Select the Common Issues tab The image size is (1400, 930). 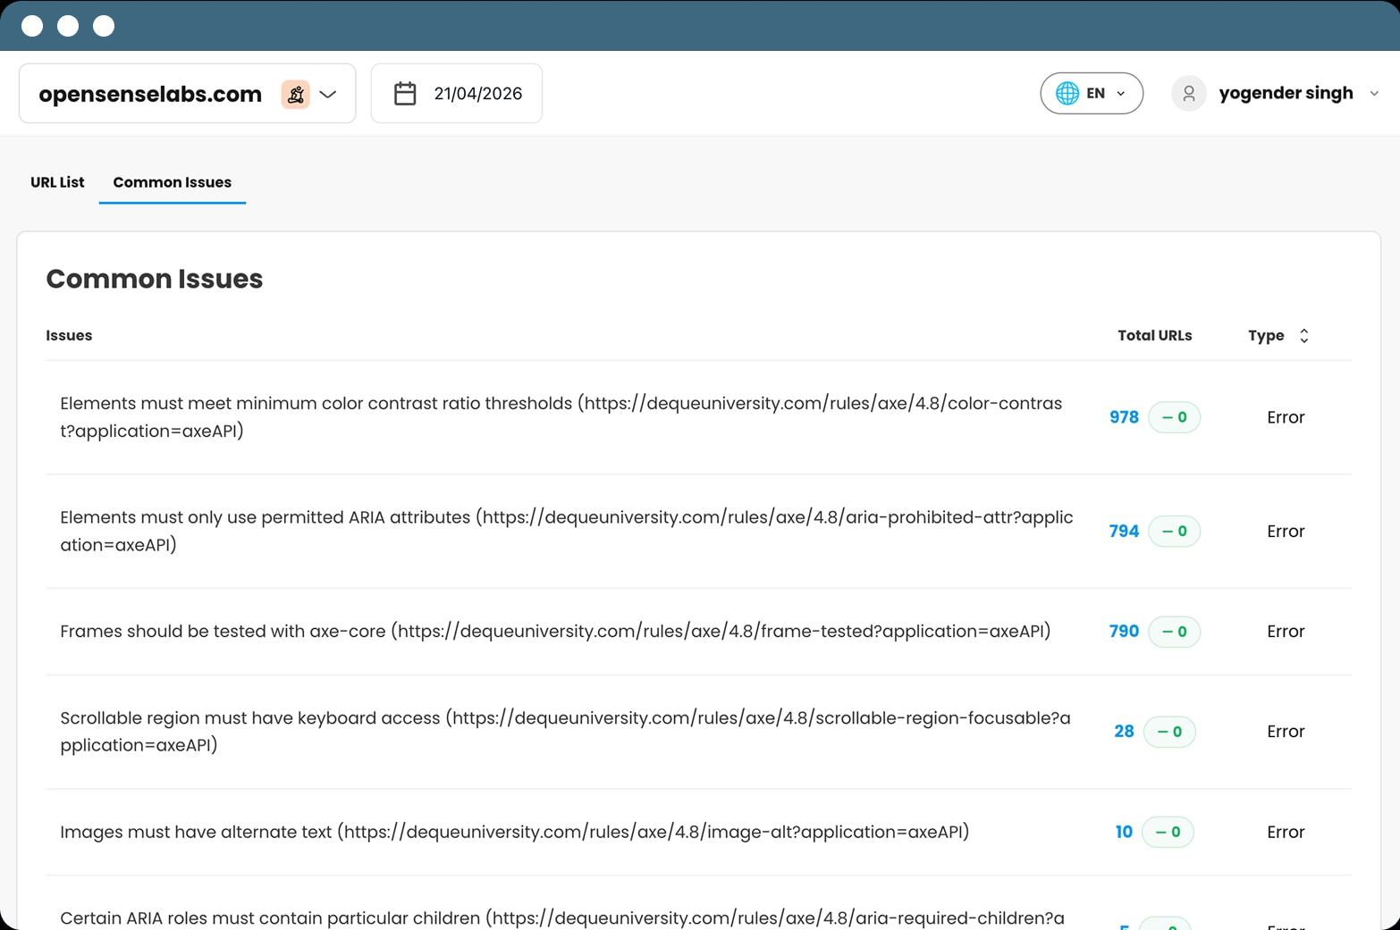point(172,182)
